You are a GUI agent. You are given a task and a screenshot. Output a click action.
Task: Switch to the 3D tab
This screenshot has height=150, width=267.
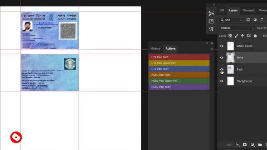tap(222, 10)
